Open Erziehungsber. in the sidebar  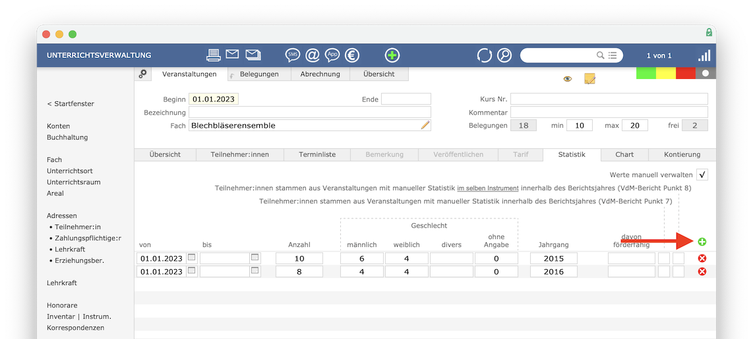point(79,261)
